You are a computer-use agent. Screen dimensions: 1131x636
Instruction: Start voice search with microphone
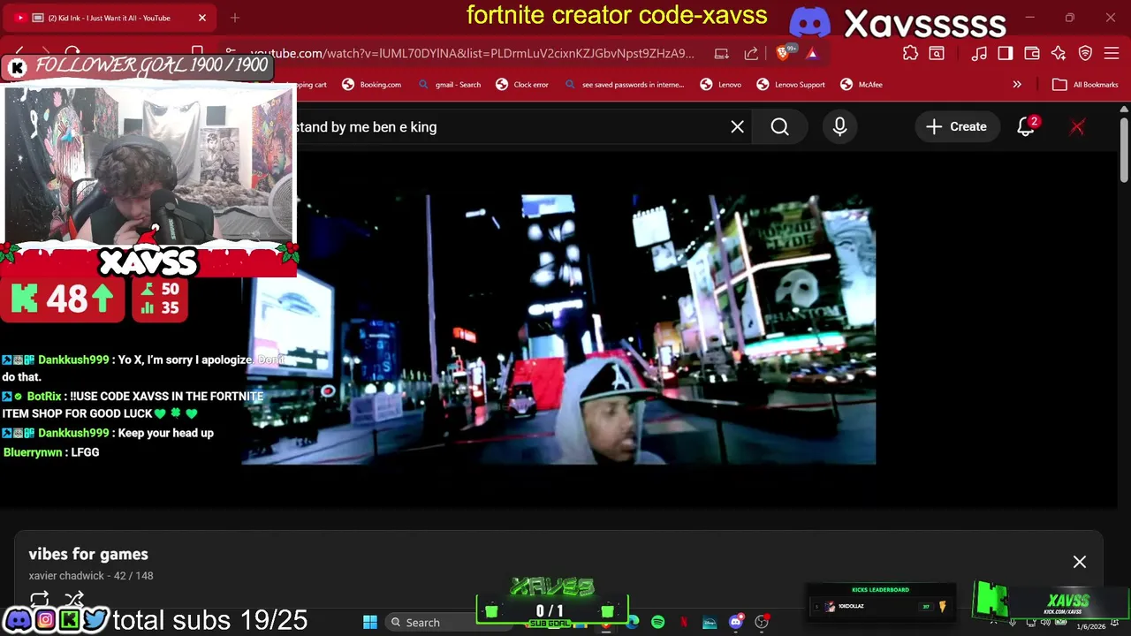tap(839, 127)
